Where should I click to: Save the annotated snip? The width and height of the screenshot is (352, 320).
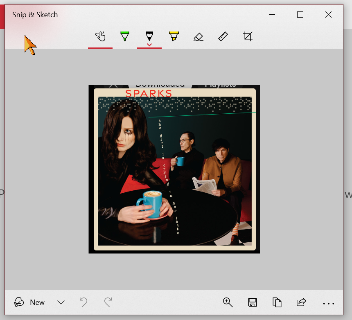(x=253, y=302)
